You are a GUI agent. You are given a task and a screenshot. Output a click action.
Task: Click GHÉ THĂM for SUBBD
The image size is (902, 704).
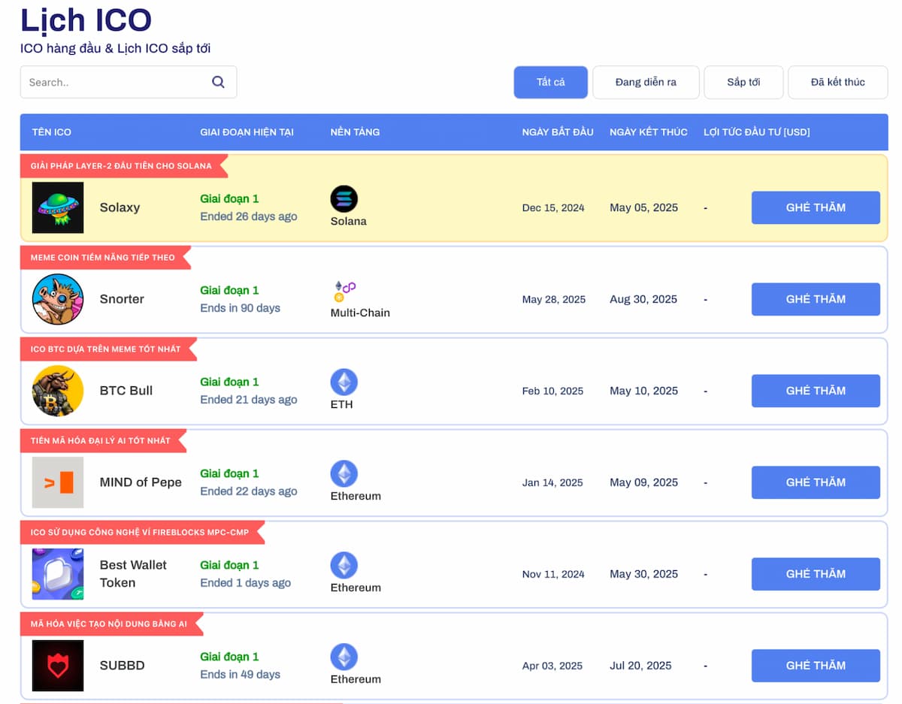coord(816,666)
